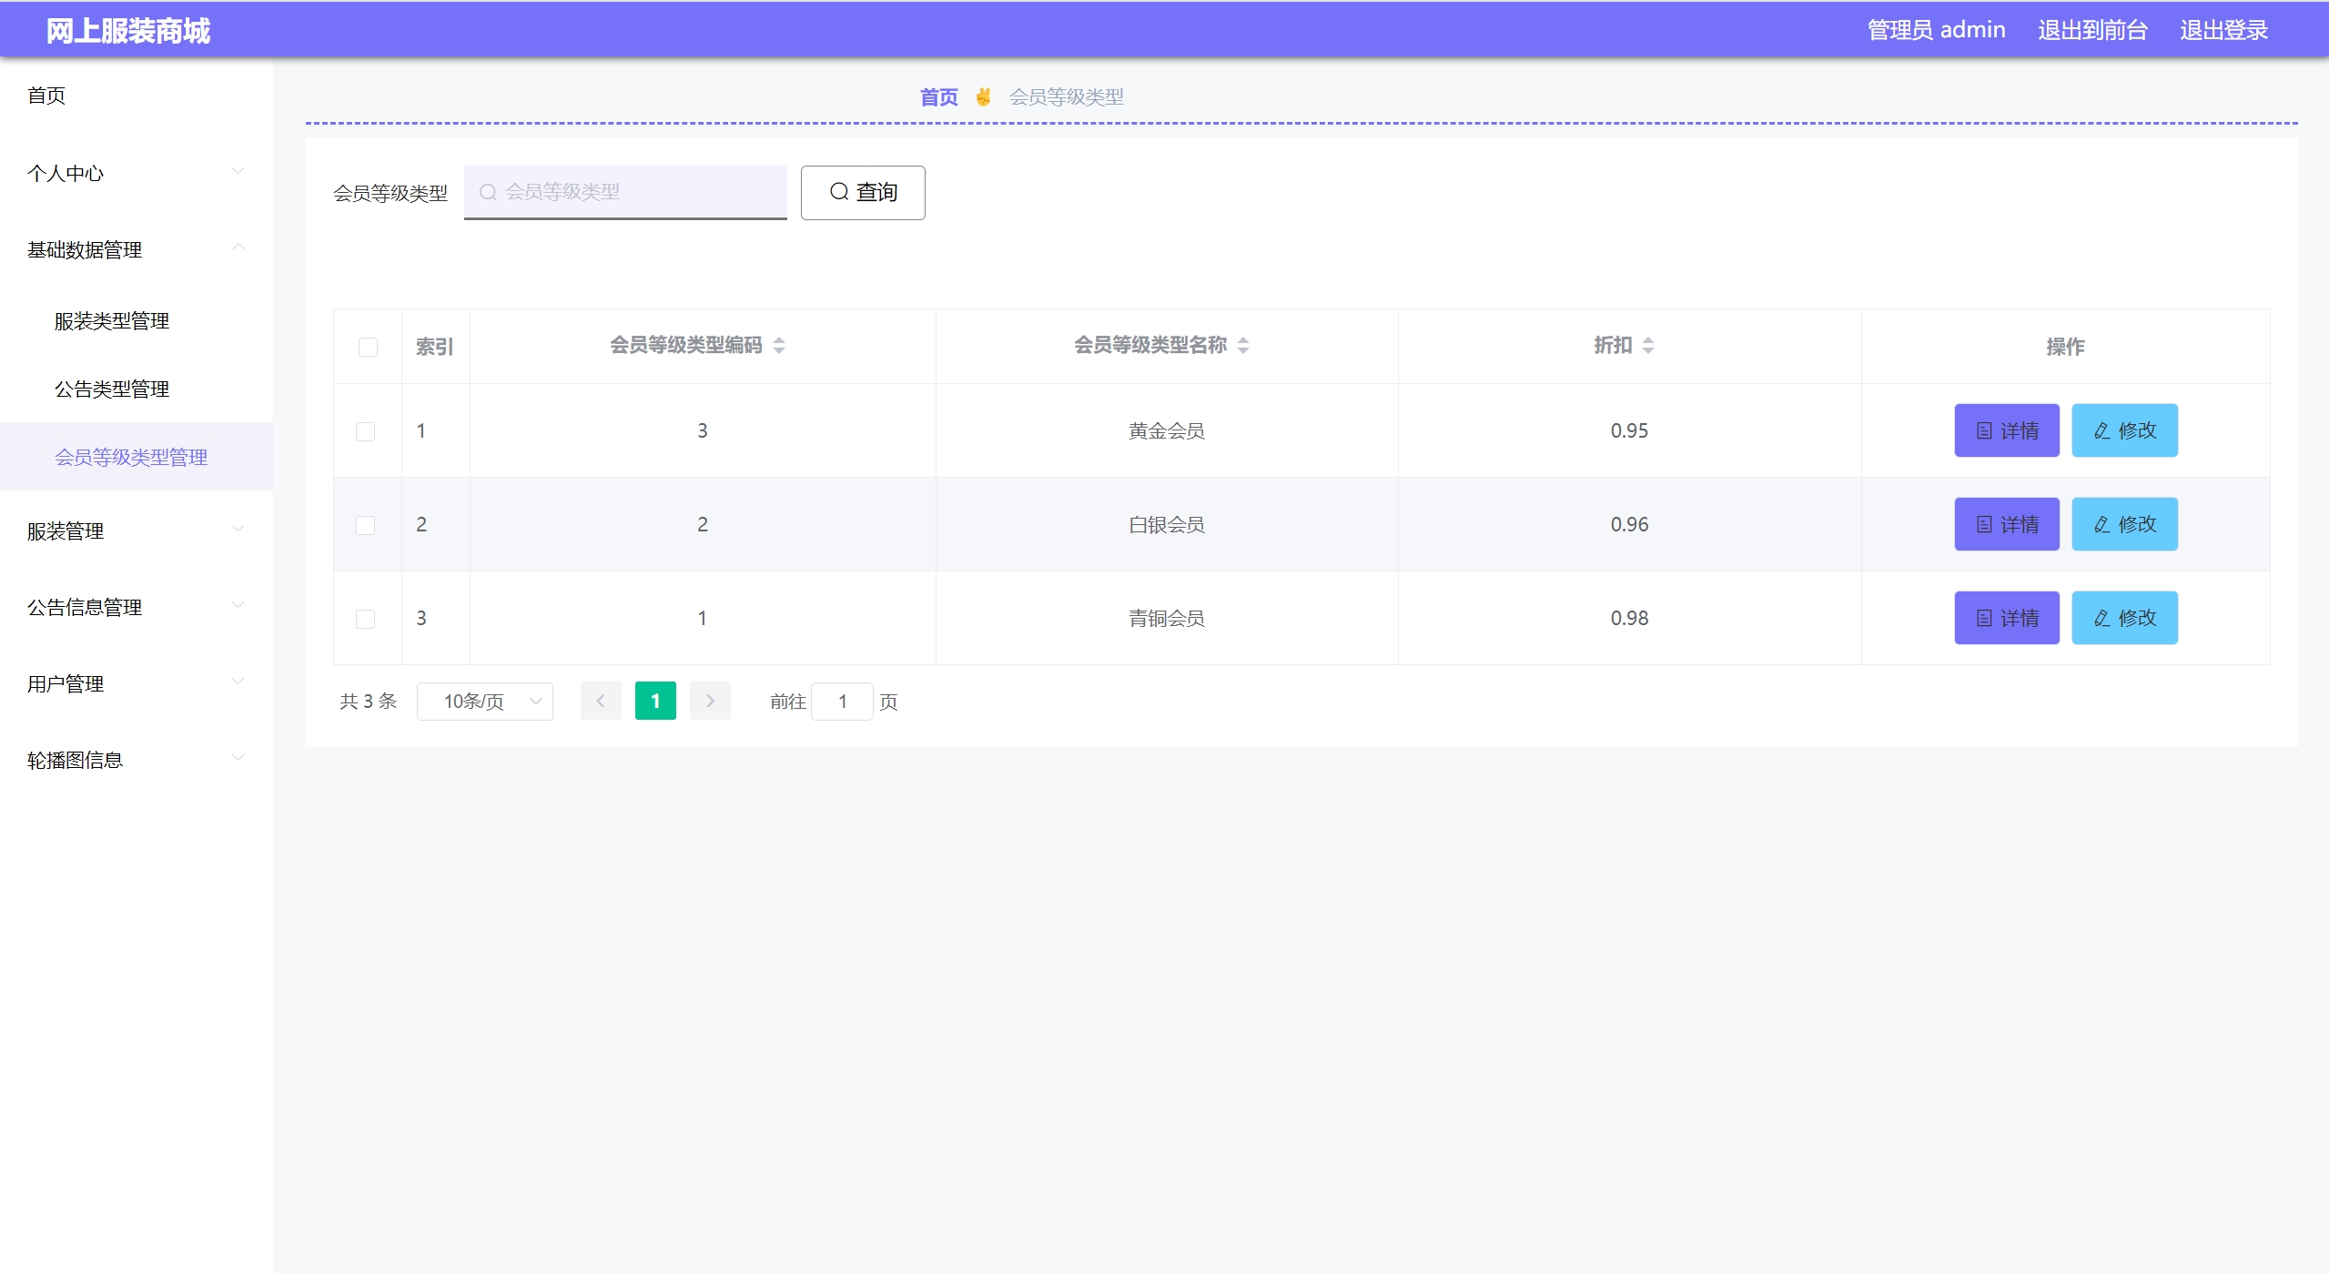Image resolution: width=2329 pixels, height=1273 pixels.
Task: Sort by 折扣 column arrows
Action: pos(1648,346)
